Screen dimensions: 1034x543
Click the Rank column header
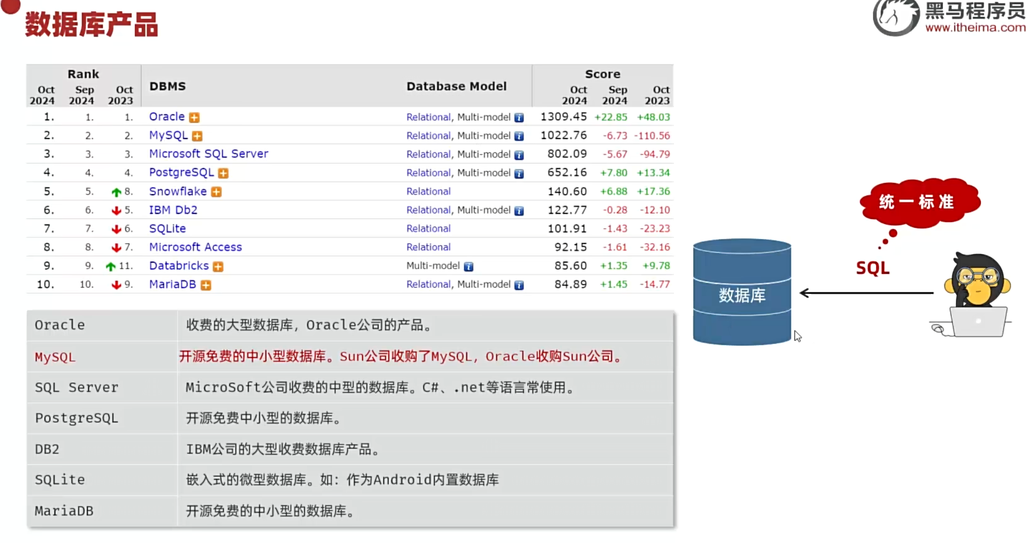[x=84, y=74]
